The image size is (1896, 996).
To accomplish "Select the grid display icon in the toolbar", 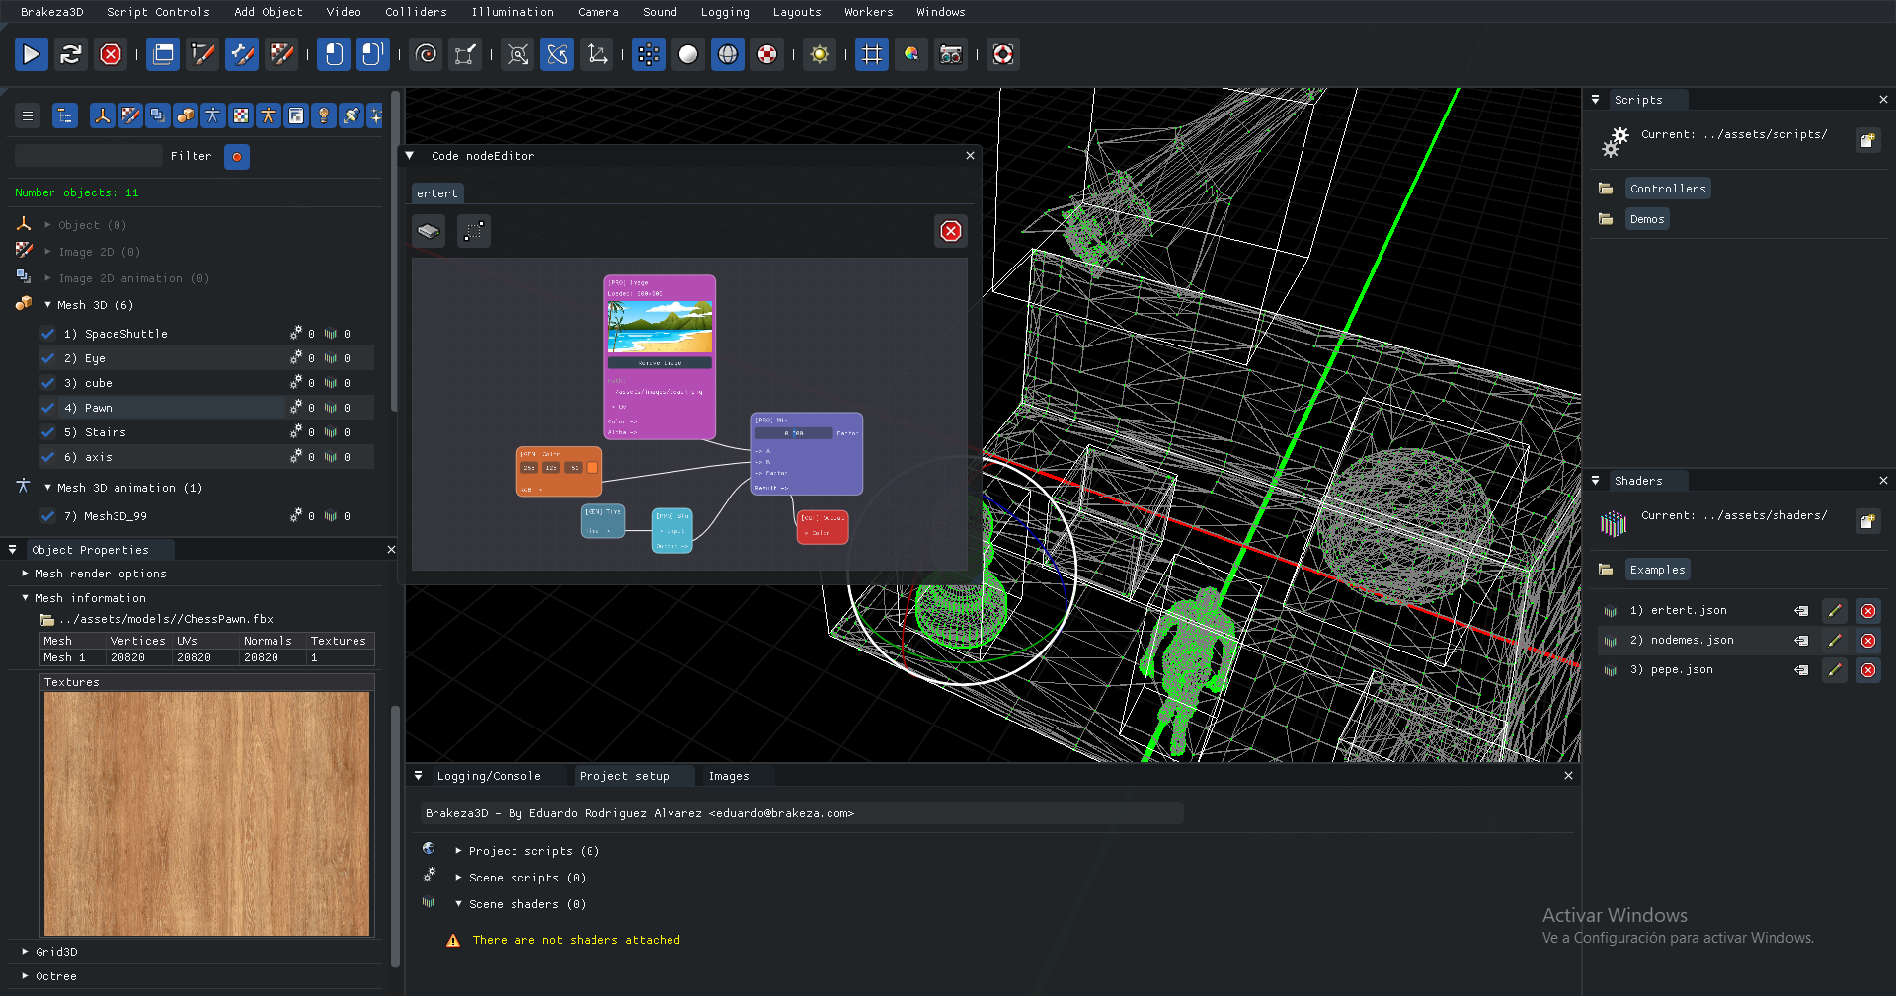I will click(x=871, y=54).
